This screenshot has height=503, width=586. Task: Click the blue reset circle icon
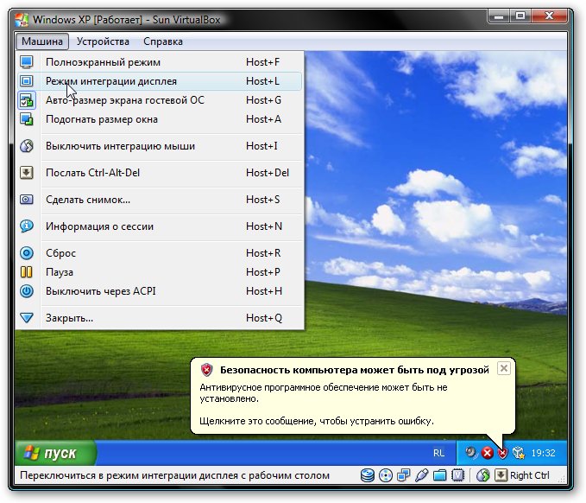pyautogui.click(x=26, y=253)
